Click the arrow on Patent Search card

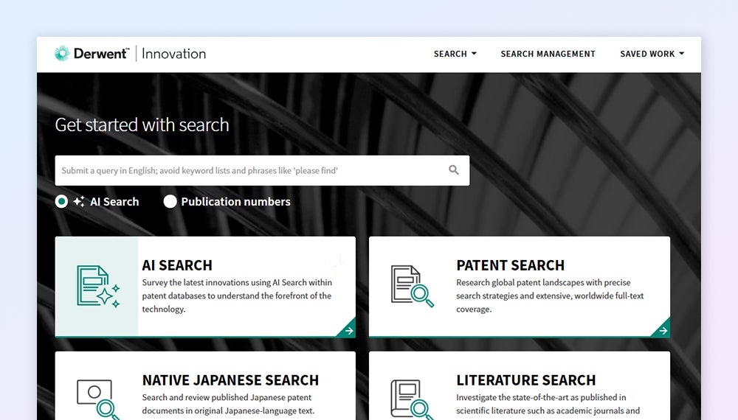pyautogui.click(x=662, y=330)
